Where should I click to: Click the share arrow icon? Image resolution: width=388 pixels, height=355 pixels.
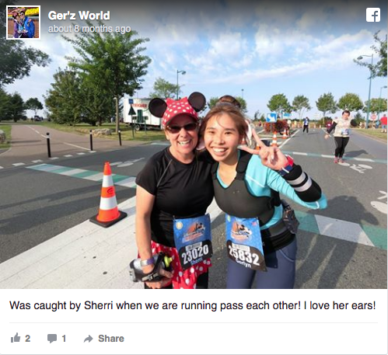point(89,339)
